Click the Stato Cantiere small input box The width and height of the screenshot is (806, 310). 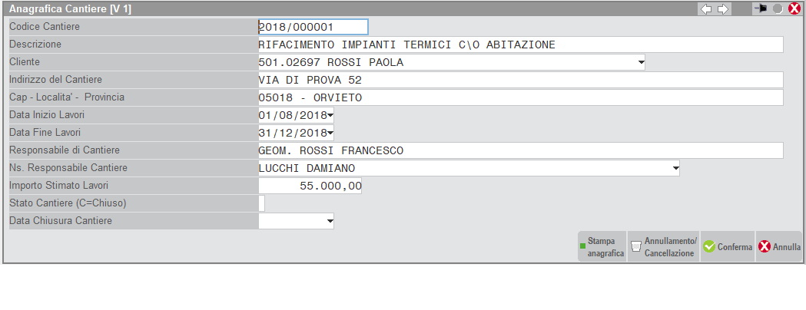point(262,203)
